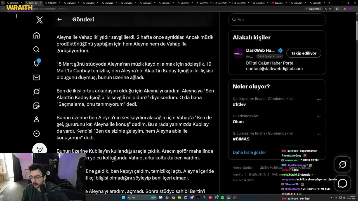Click Daha fazla göster link

tap(249, 152)
